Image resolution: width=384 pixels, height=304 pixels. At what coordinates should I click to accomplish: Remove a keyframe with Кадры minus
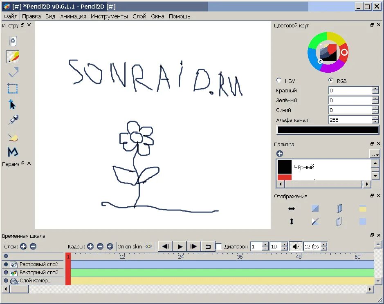100,246
